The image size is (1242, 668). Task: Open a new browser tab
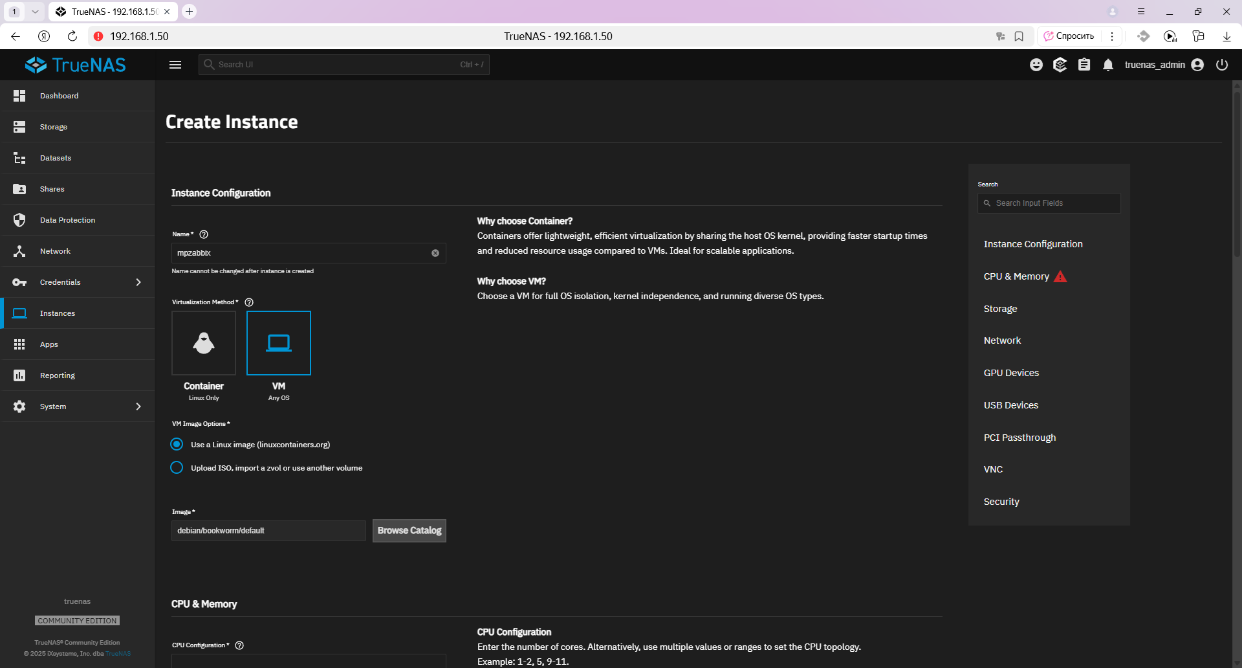tap(189, 12)
